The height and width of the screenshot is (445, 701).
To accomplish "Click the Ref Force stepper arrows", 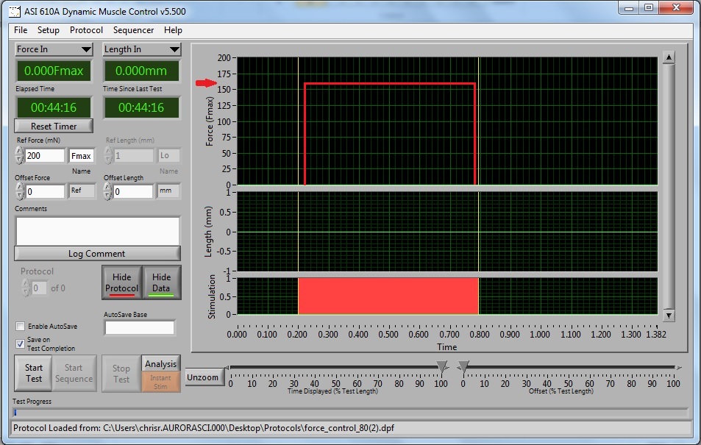I will 19,156.
